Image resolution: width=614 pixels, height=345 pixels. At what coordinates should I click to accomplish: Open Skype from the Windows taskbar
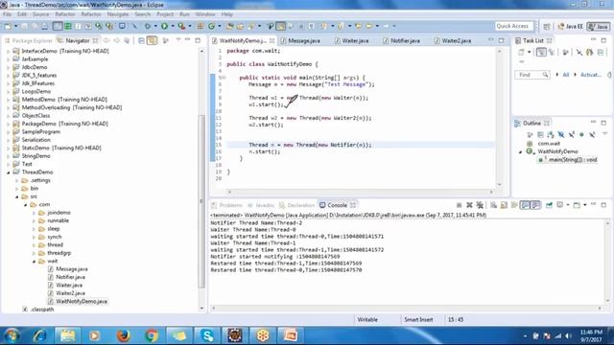click(207, 335)
